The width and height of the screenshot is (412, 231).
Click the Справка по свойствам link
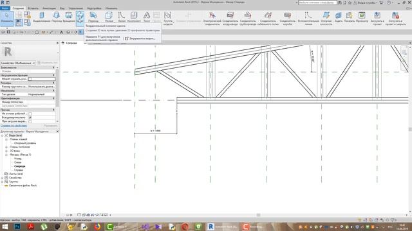point(14,126)
